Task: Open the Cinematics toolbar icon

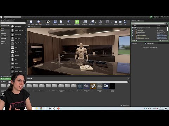Action: click(92, 22)
